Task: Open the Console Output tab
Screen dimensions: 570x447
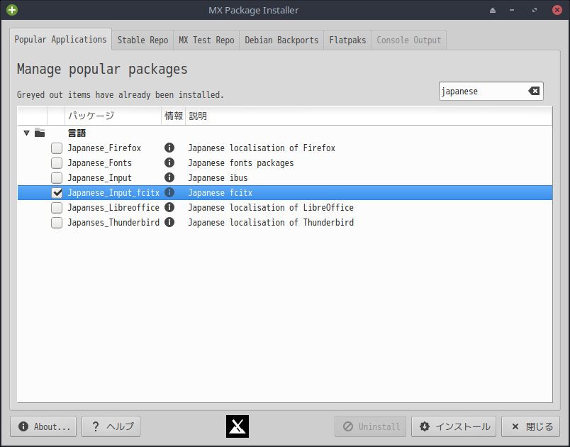Action: coord(408,40)
